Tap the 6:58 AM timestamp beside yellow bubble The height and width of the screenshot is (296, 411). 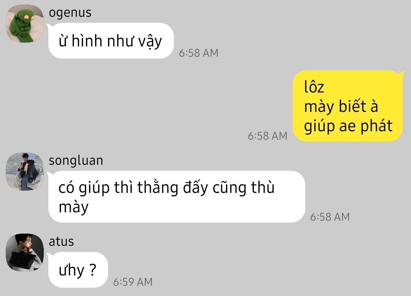coord(268,136)
